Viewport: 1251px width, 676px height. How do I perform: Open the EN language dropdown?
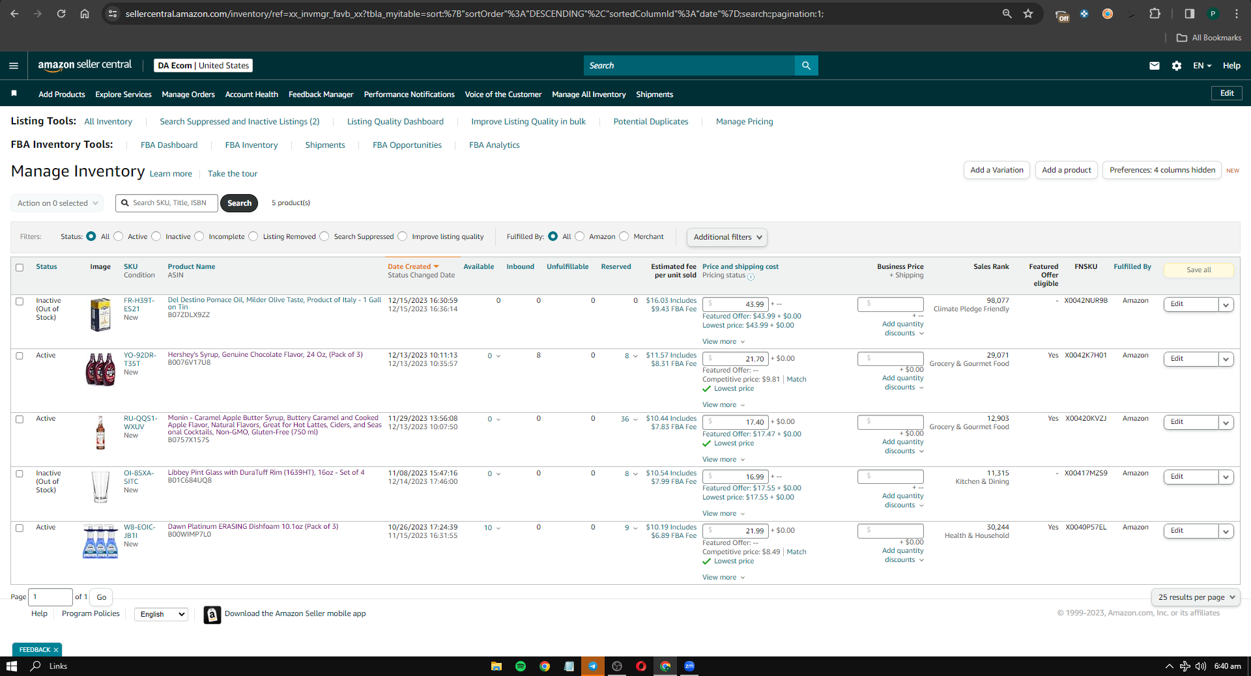[x=1202, y=66]
